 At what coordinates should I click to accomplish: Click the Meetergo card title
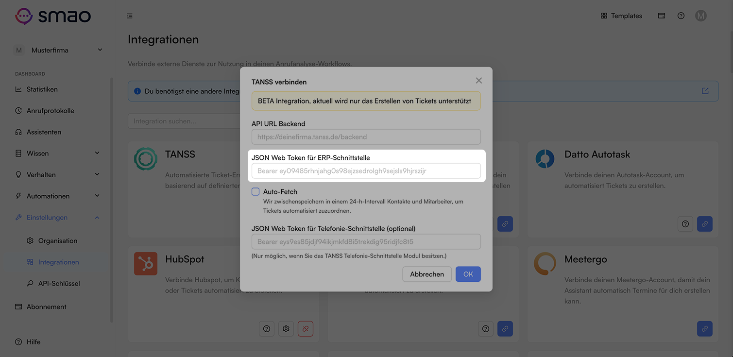[586, 259]
